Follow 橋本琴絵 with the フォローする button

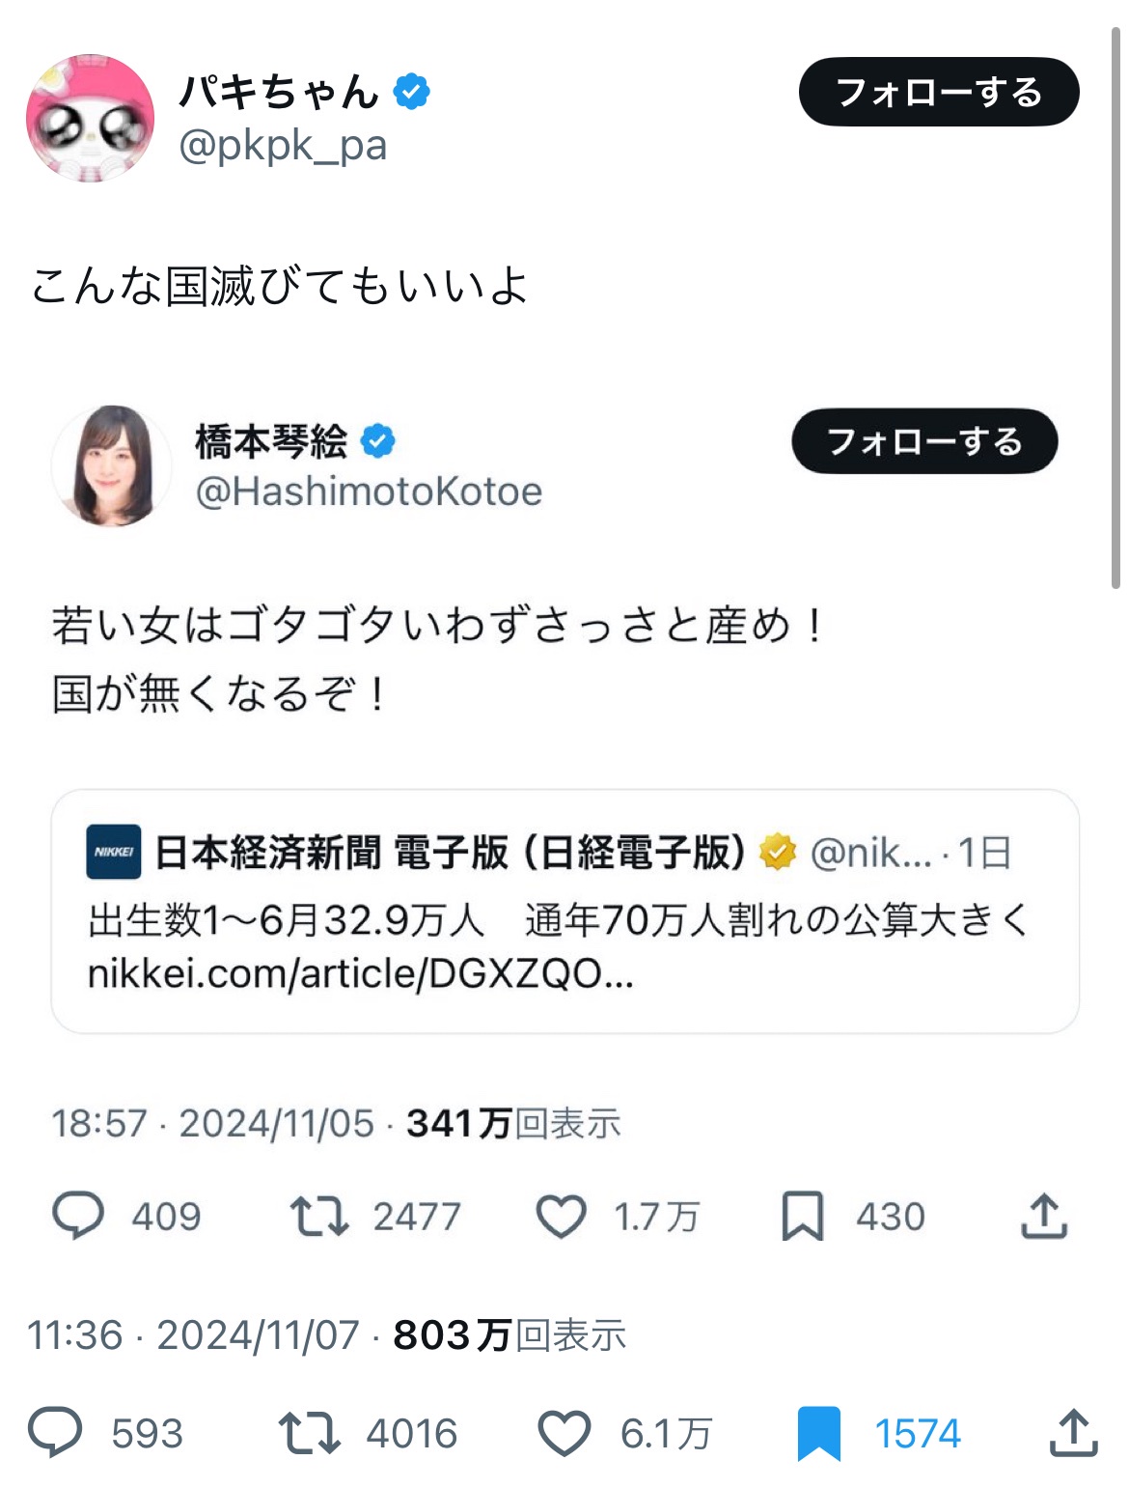click(924, 441)
